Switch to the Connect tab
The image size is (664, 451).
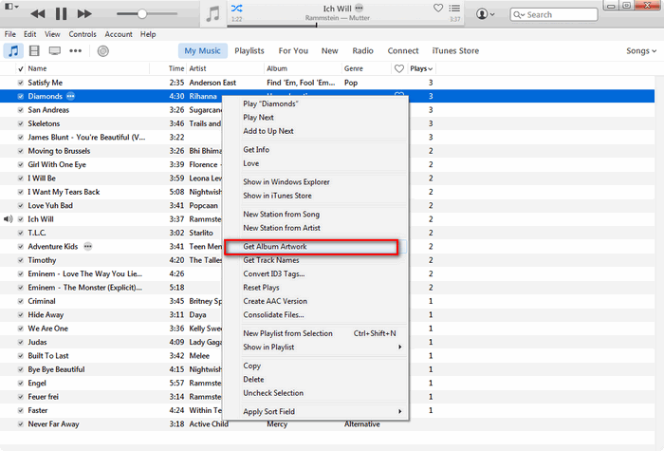tap(403, 51)
